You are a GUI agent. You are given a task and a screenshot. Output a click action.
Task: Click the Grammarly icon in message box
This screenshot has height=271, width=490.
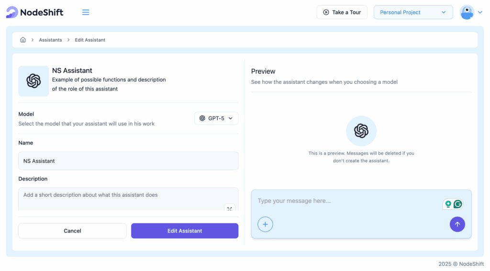(458, 204)
